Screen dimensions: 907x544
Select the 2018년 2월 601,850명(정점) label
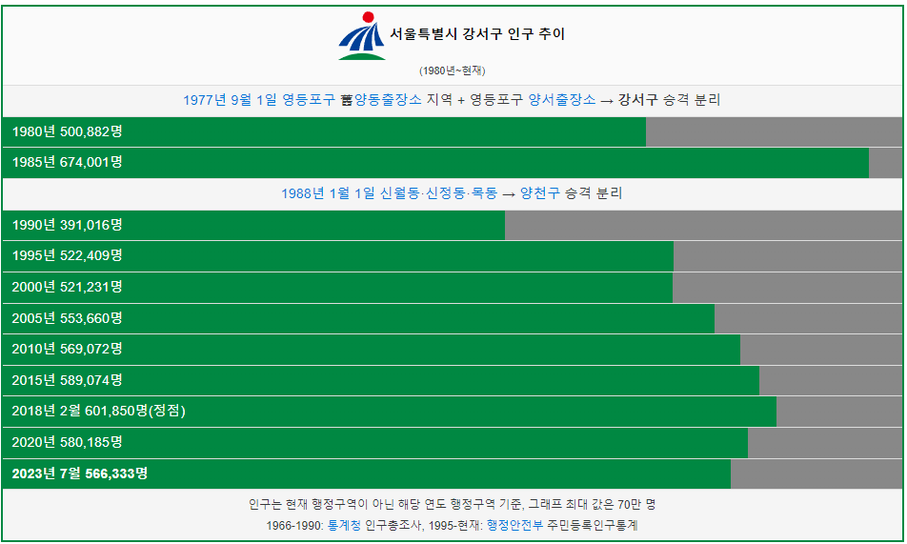99,411
